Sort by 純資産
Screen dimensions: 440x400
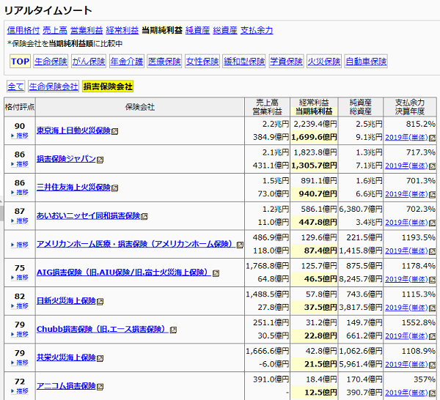click(x=197, y=30)
